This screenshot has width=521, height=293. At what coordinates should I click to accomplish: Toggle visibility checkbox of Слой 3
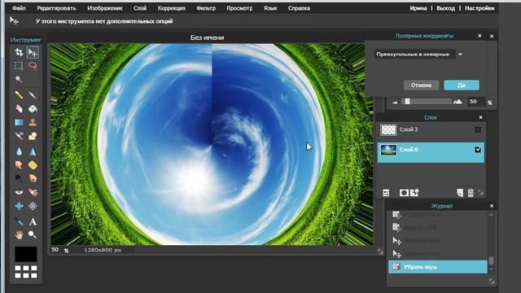click(x=478, y=129)
